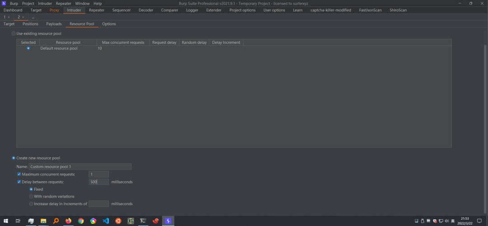Image resolution: width=488 pixels, height=226 pixels.
Task: Switch to the Dashboard tab
Action: 13,10
